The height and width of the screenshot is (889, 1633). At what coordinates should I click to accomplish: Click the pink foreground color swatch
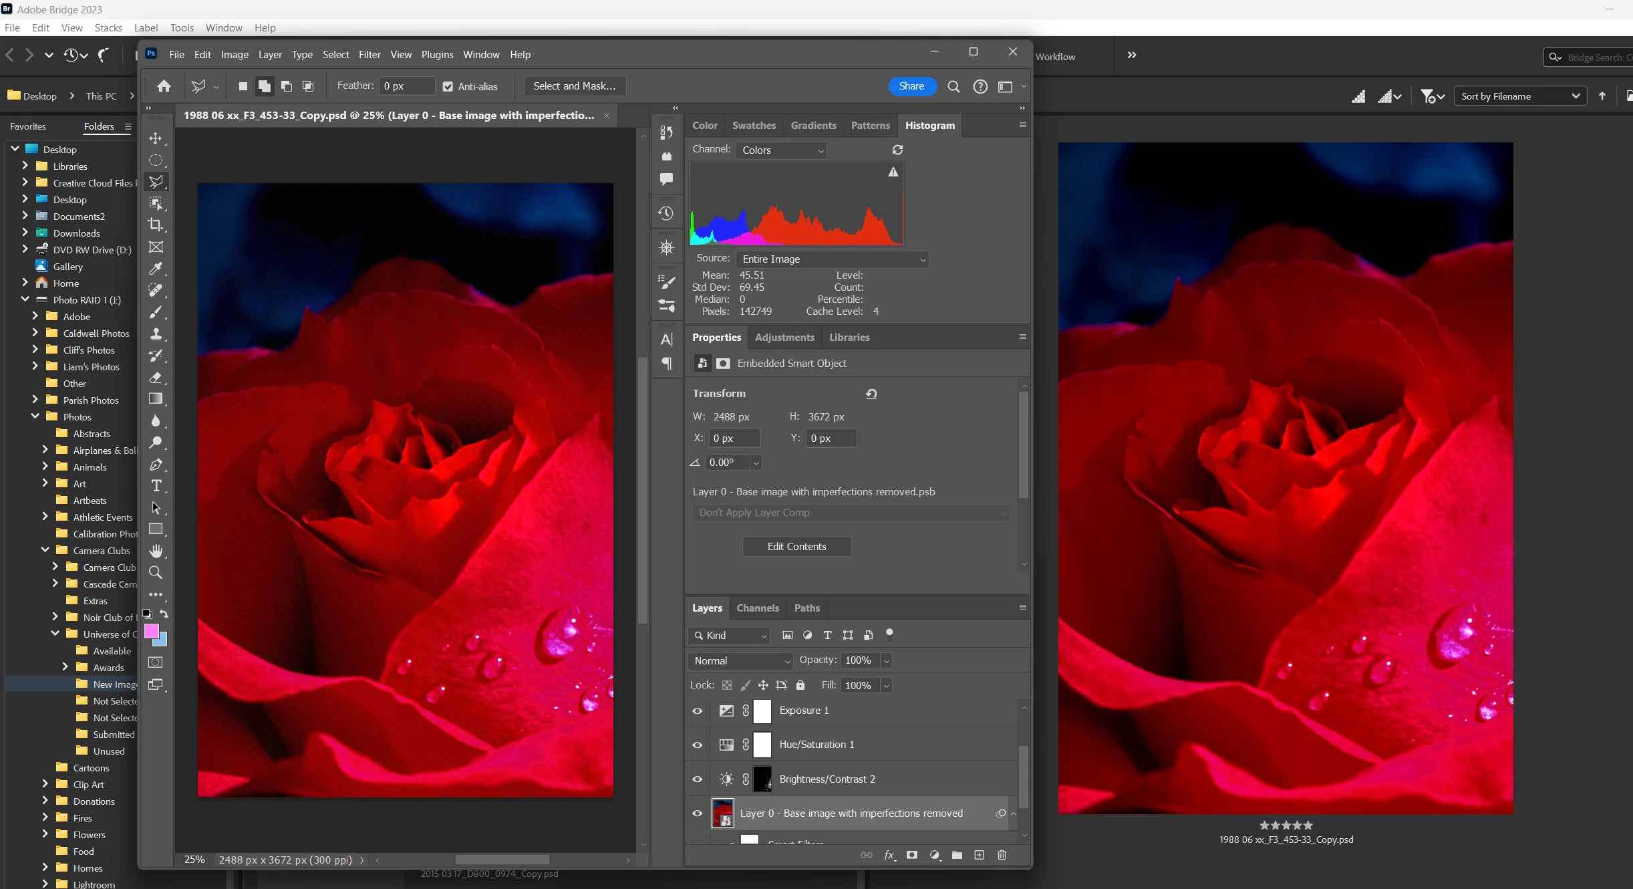(151, 631)
